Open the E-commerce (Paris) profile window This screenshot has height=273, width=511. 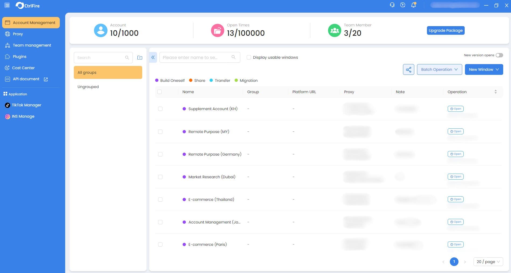[455, 244]
